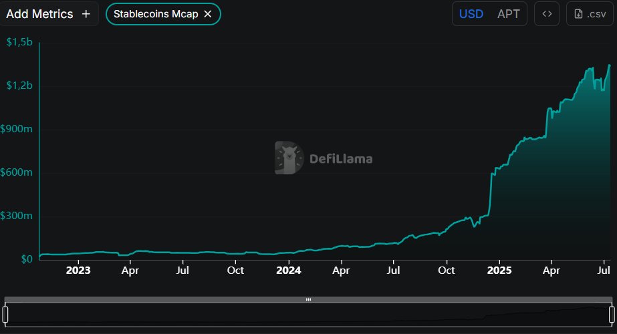Click the plus icon beside Add Metrics
This screenshot has height=334, width=617.
[86, 14]
